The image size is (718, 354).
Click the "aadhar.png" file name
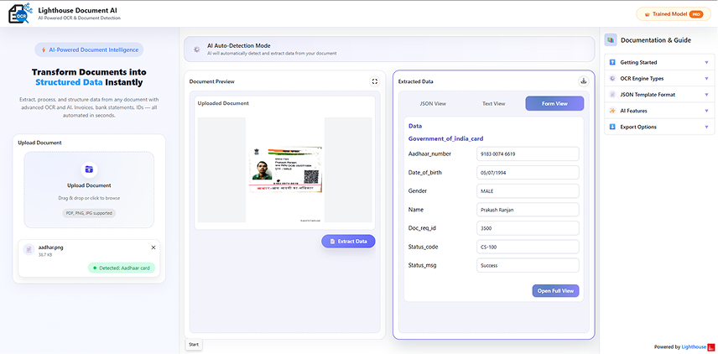[x=51, y=247]
